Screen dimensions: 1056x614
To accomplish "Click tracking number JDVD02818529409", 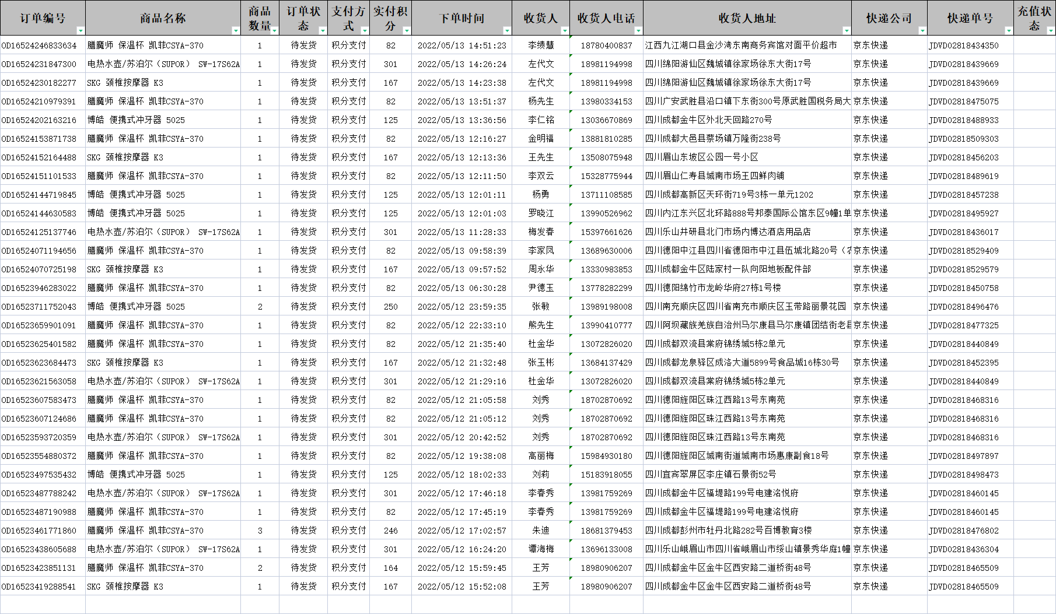I will 970,251.
